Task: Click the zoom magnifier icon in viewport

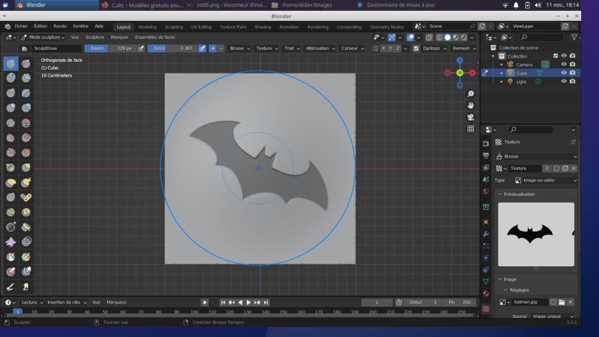Action: pos(471,94)
